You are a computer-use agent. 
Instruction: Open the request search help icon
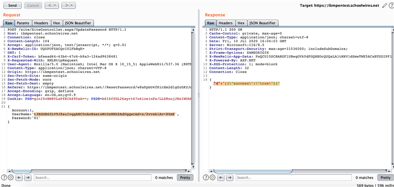[x=4, y=178]
